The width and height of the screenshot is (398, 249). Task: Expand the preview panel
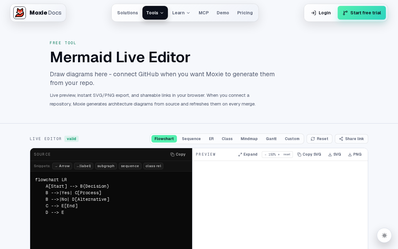(248, 154)
